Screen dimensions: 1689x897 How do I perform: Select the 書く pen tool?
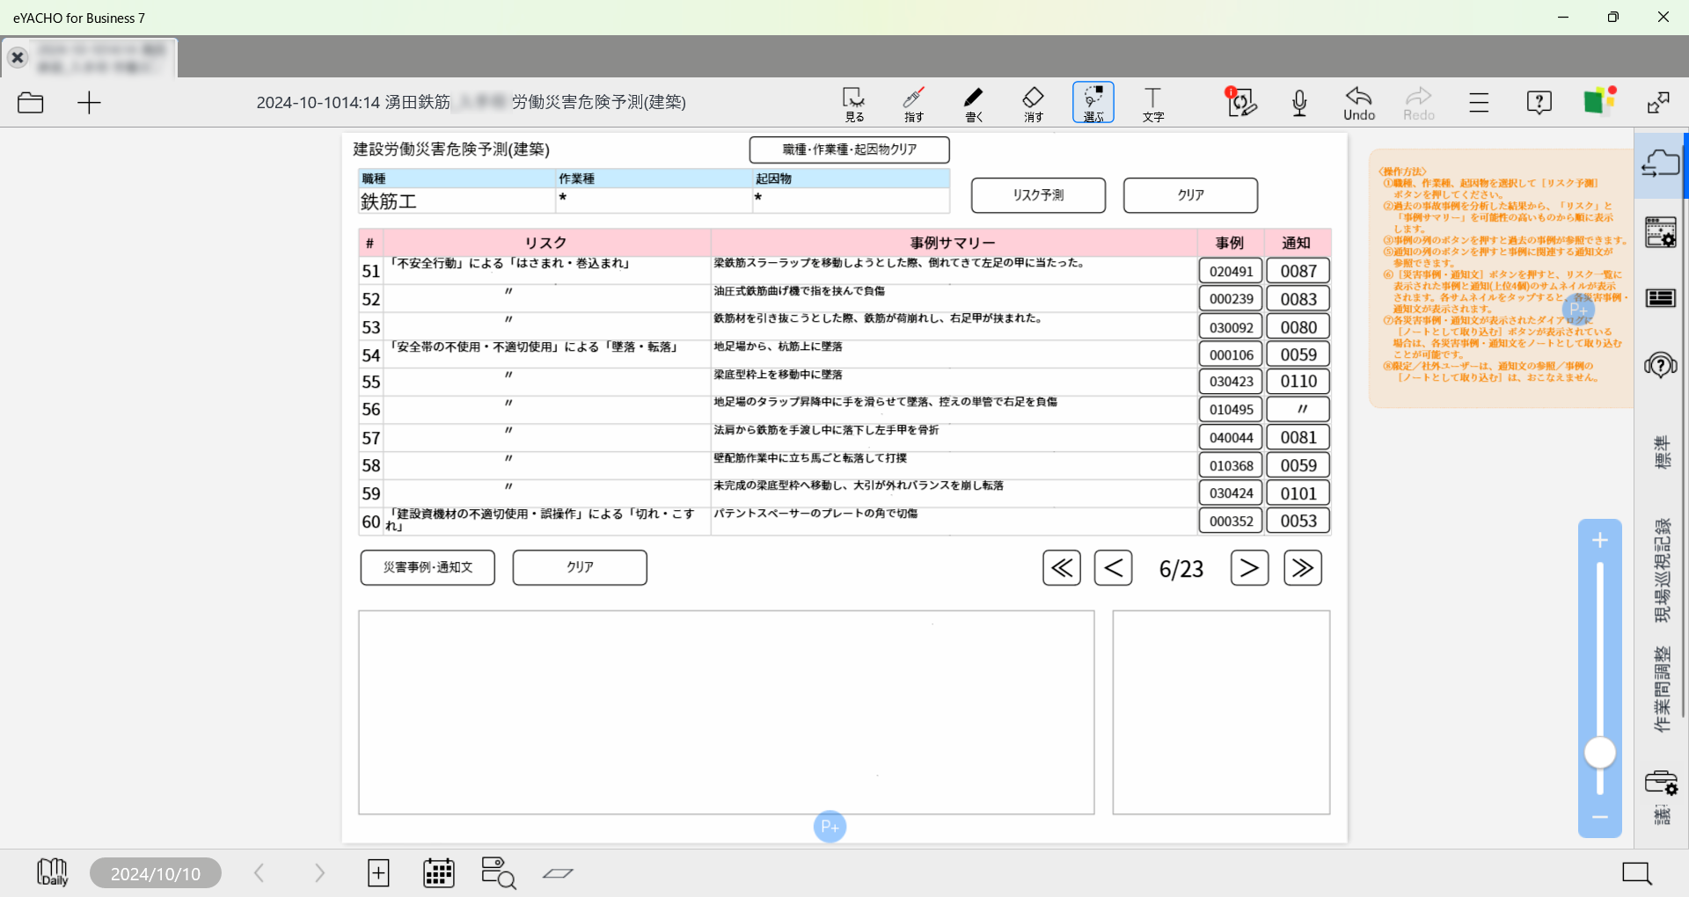[x=973, y=103]
